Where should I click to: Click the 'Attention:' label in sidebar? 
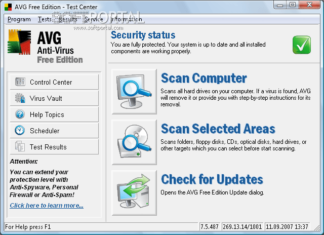coord(24,162)
